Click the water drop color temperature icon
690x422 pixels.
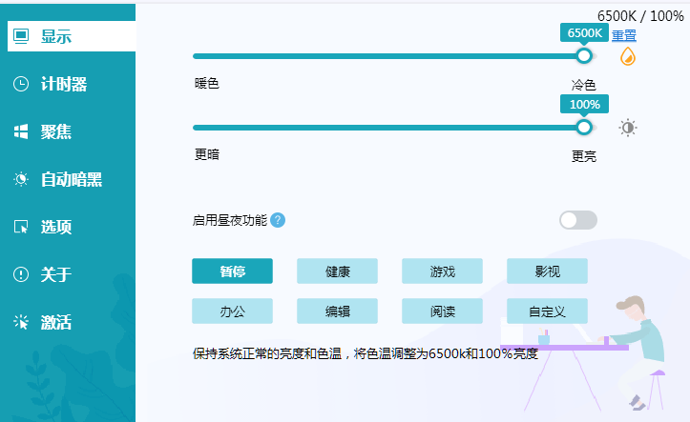(x=627, y=56)
